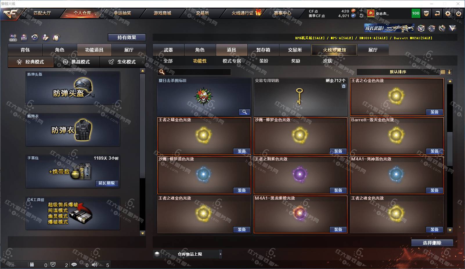Viewport: 465px width, 269px height.
Task: Click the shield badge icon next to 100
Action: pyautogui.click(x=426, y=13)
